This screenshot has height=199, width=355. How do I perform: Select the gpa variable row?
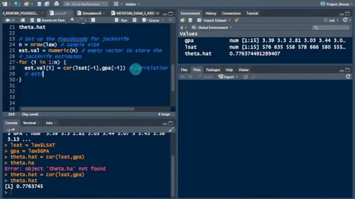(265, 40)
